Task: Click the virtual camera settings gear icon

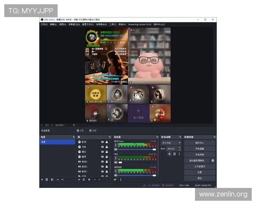Action: pos(213,160)
